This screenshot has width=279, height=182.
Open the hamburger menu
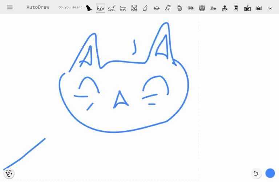[10, 7]
